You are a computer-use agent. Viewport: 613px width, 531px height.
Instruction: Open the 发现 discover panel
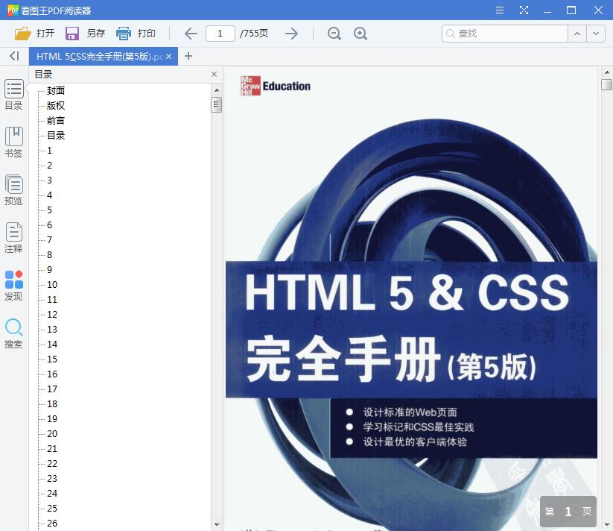click(x=13, y=286)
